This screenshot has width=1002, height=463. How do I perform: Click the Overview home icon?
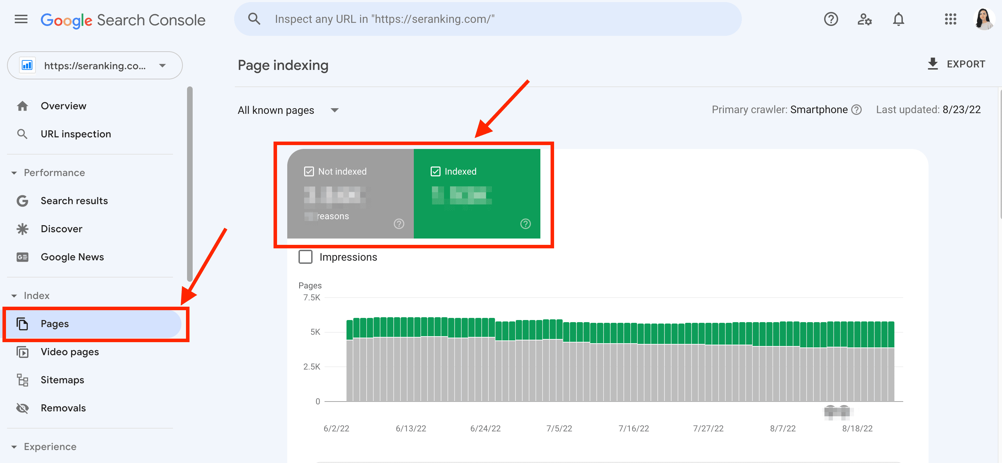pos(23,106)
